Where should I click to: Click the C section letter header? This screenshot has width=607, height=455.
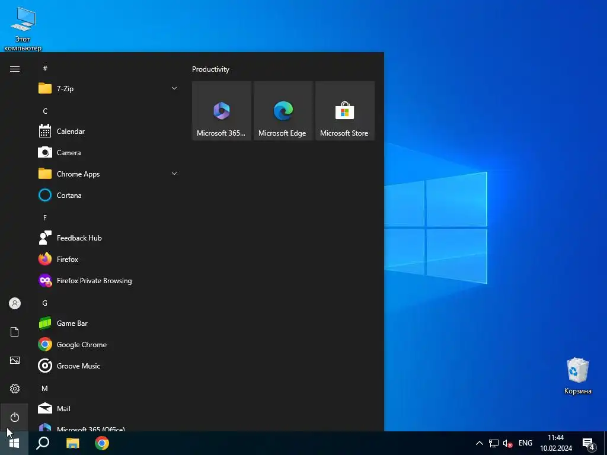[x=45, y=111]
